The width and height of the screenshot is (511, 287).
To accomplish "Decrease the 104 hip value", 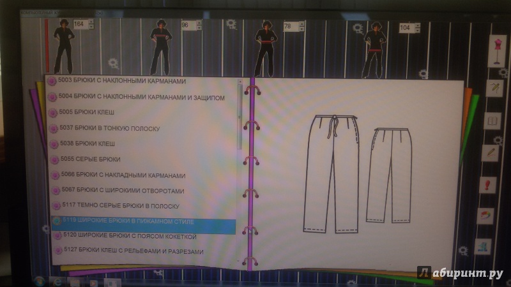I will [x=418, y=31].
